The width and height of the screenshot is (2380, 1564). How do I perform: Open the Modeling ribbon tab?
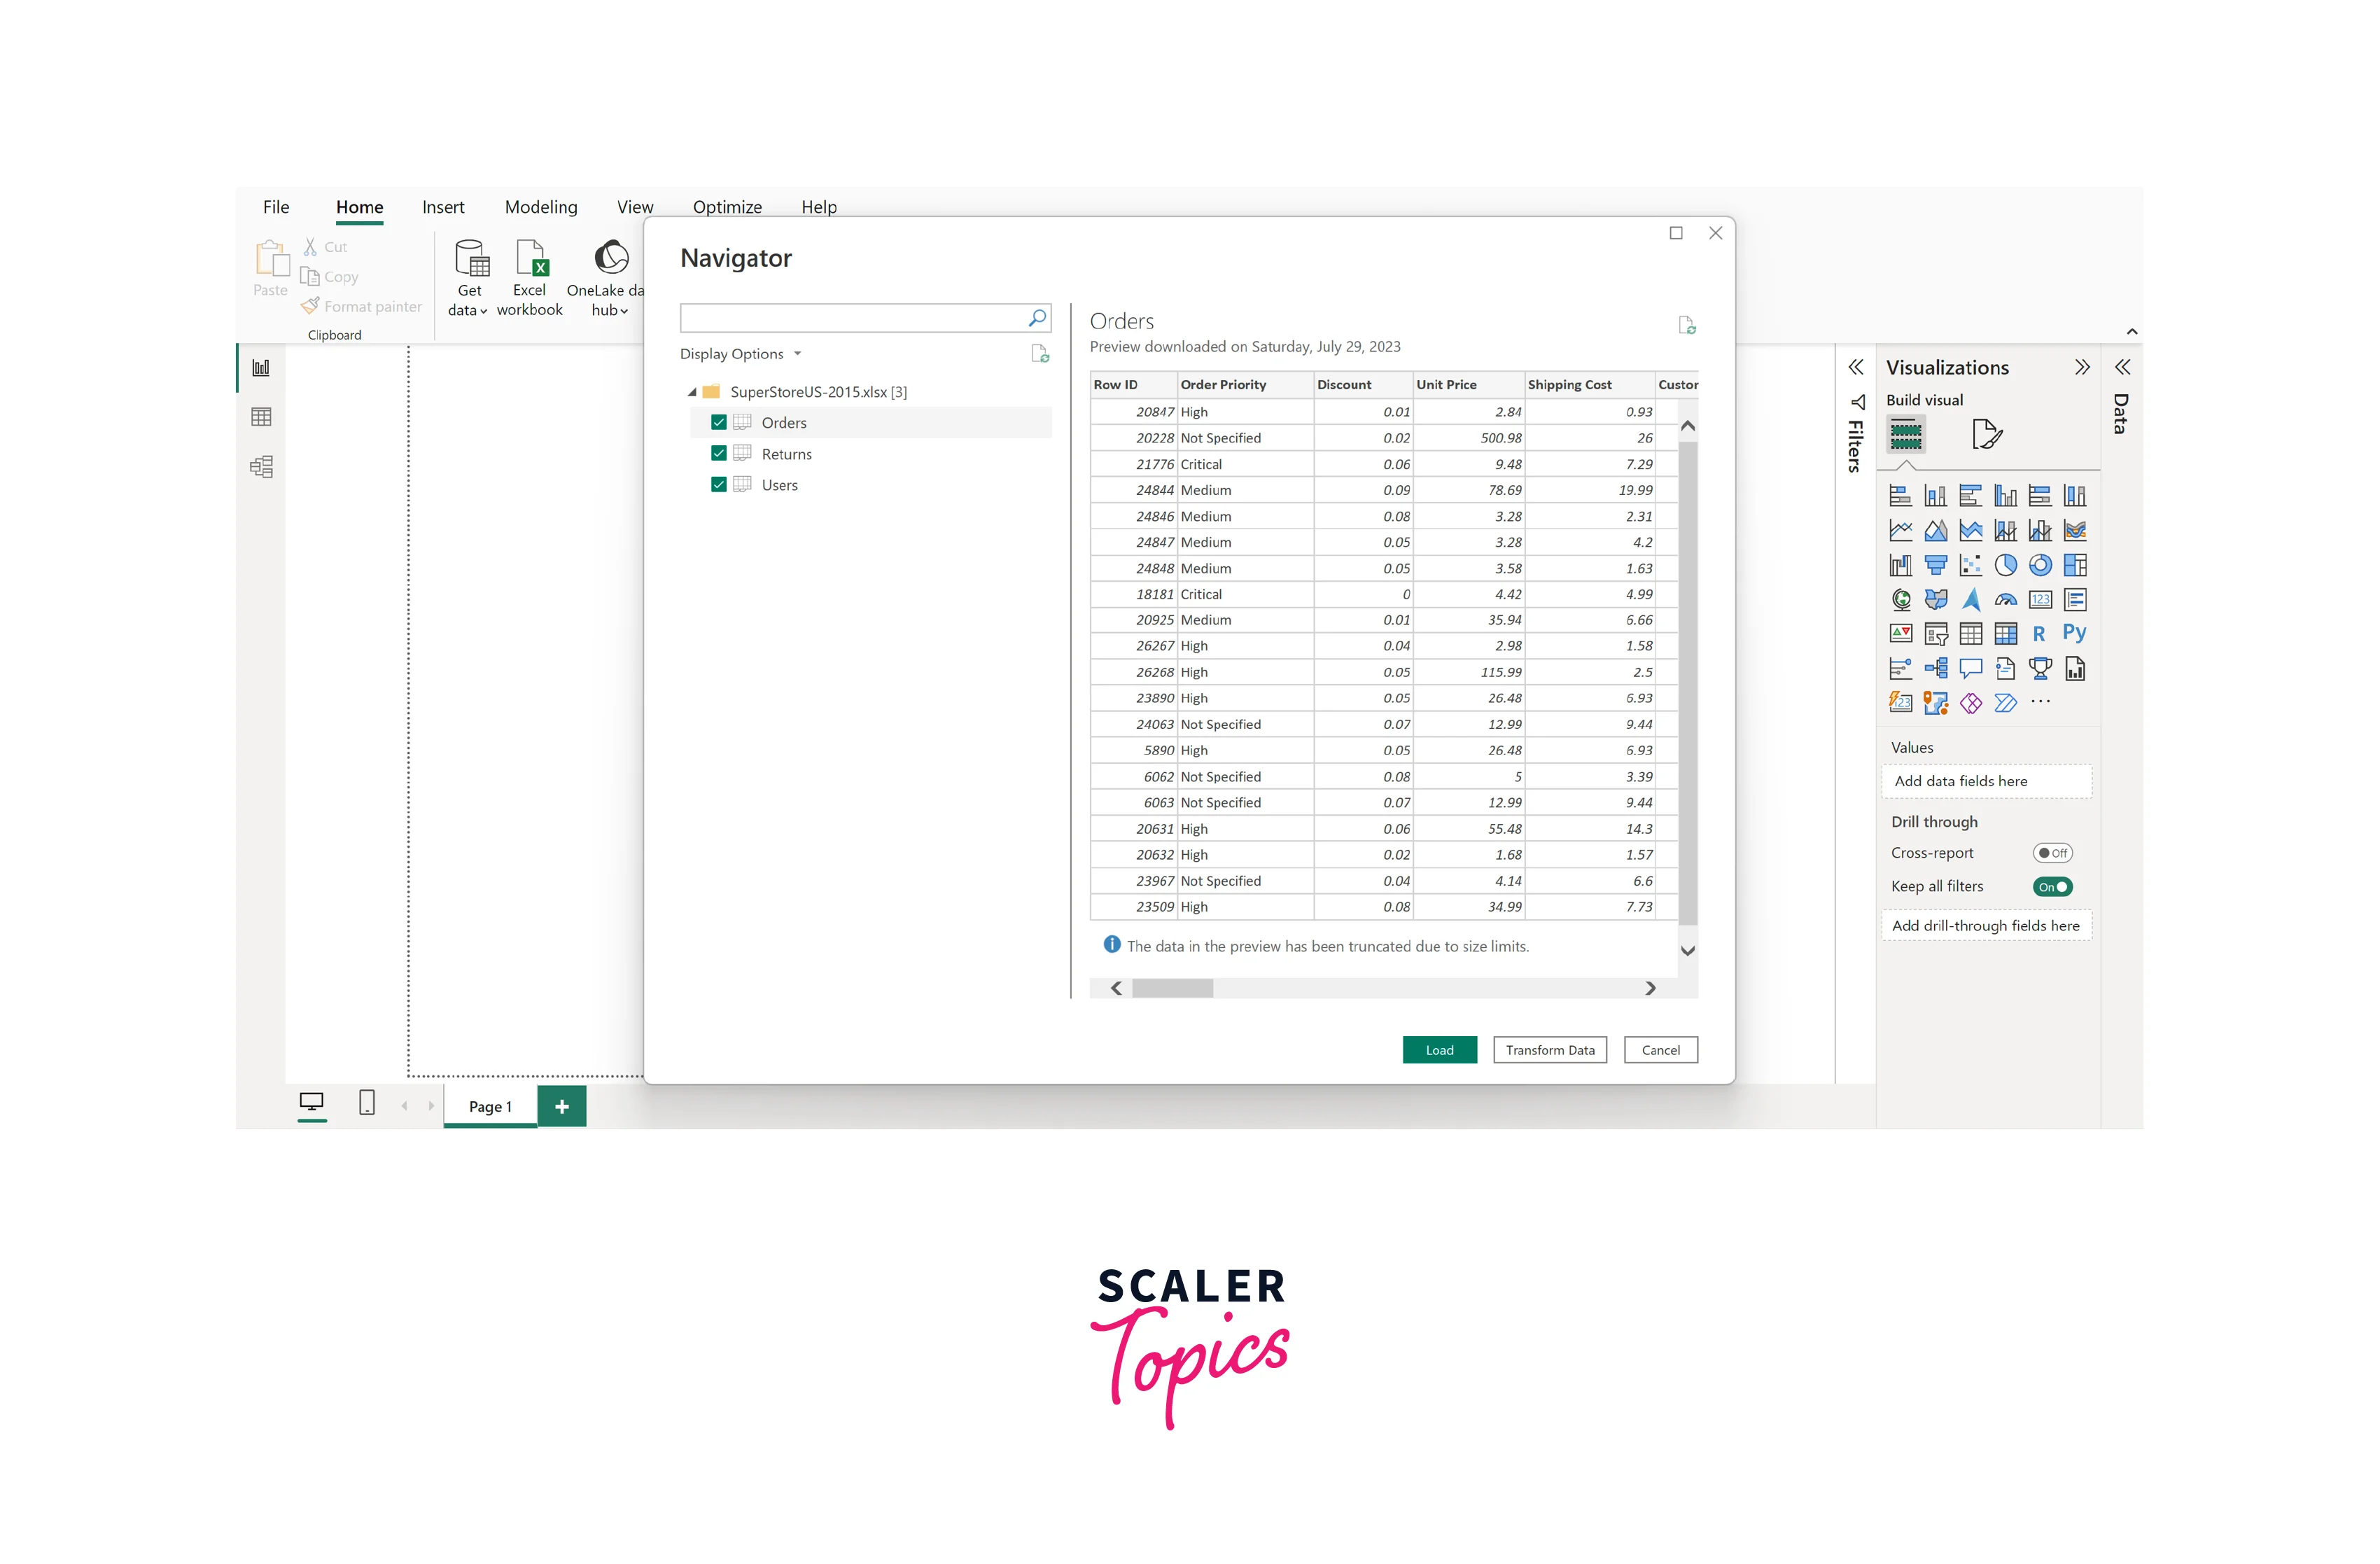tap(541, 207)
